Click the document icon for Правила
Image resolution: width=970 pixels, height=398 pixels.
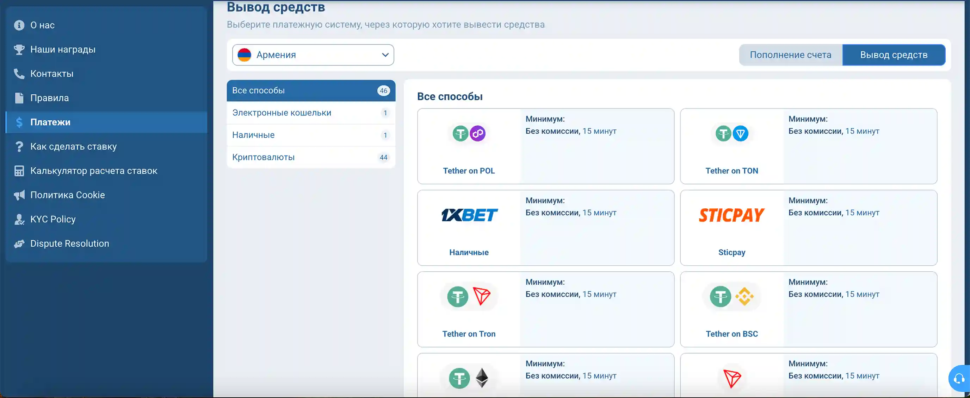[x=19, y=98]
